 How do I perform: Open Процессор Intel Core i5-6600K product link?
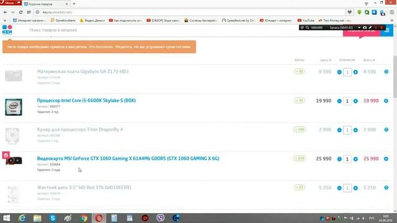[x=86, y=100]
